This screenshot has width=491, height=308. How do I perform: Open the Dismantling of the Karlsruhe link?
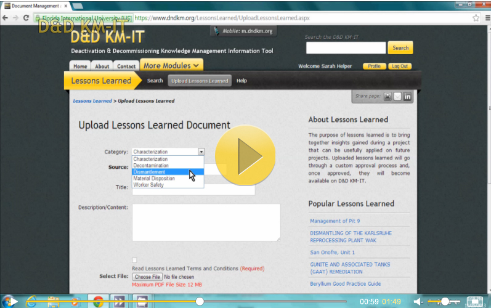pos(351,237)
